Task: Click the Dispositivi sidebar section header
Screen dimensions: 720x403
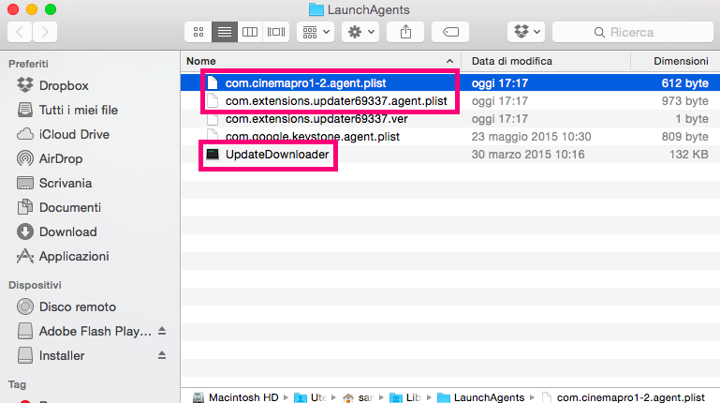Action: click(x=35, y=285)
